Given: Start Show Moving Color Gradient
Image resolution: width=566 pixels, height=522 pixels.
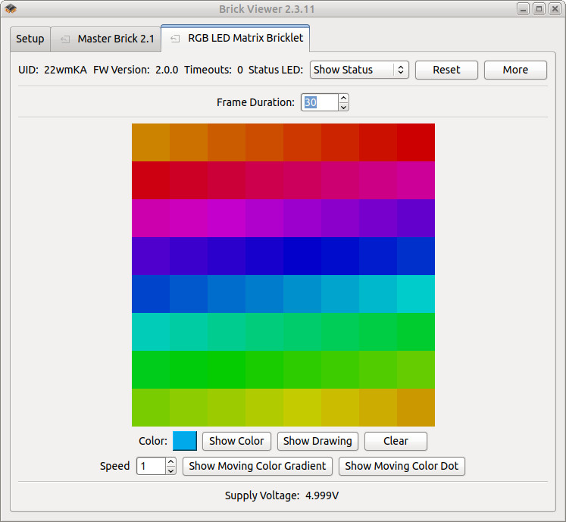Looking at the screenshot, I should click(x=258, y=466).
